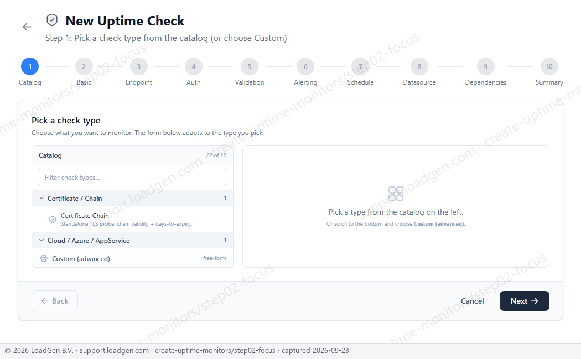Click the '22 of 22' catalog count

(x=216, y=155)
